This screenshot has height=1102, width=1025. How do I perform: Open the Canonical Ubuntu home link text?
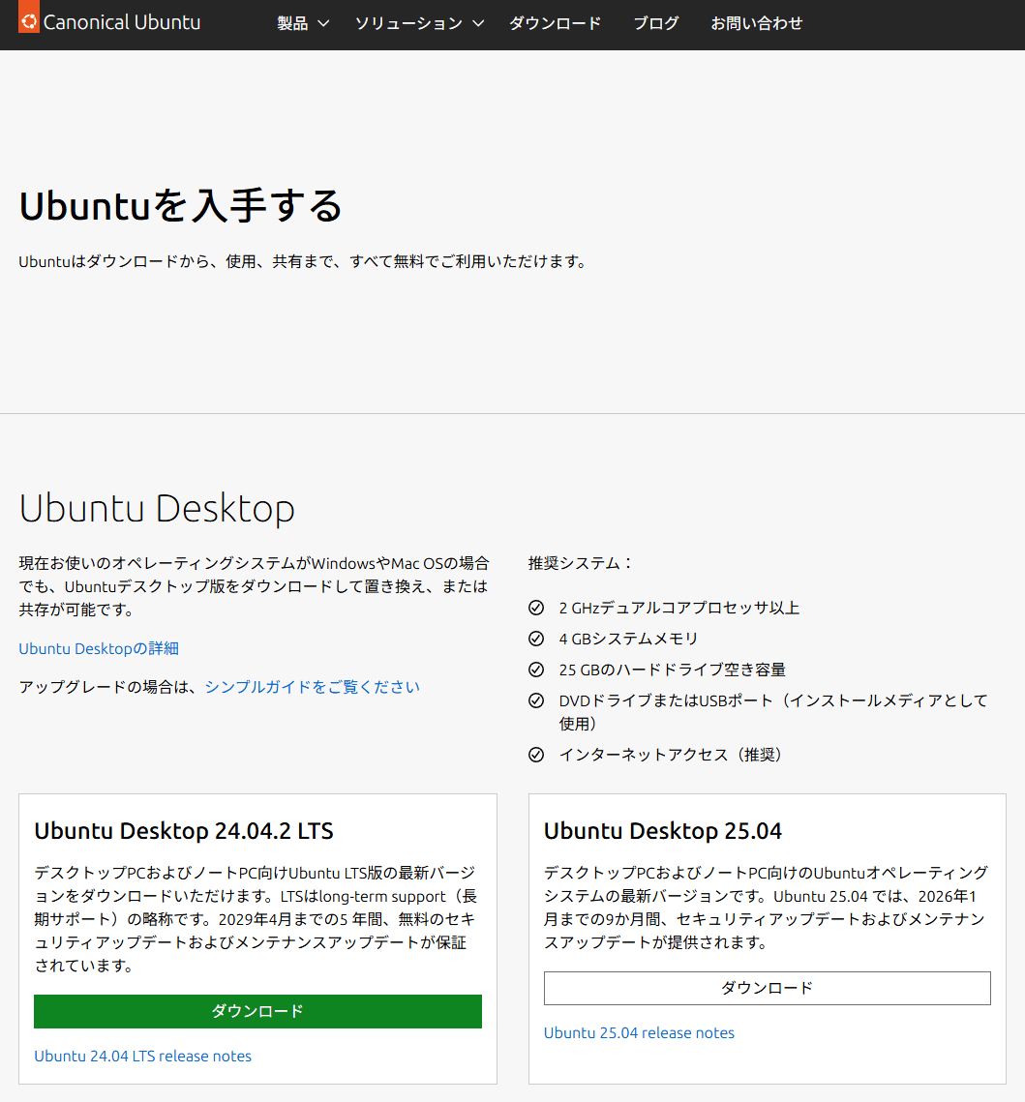[122, 22]
